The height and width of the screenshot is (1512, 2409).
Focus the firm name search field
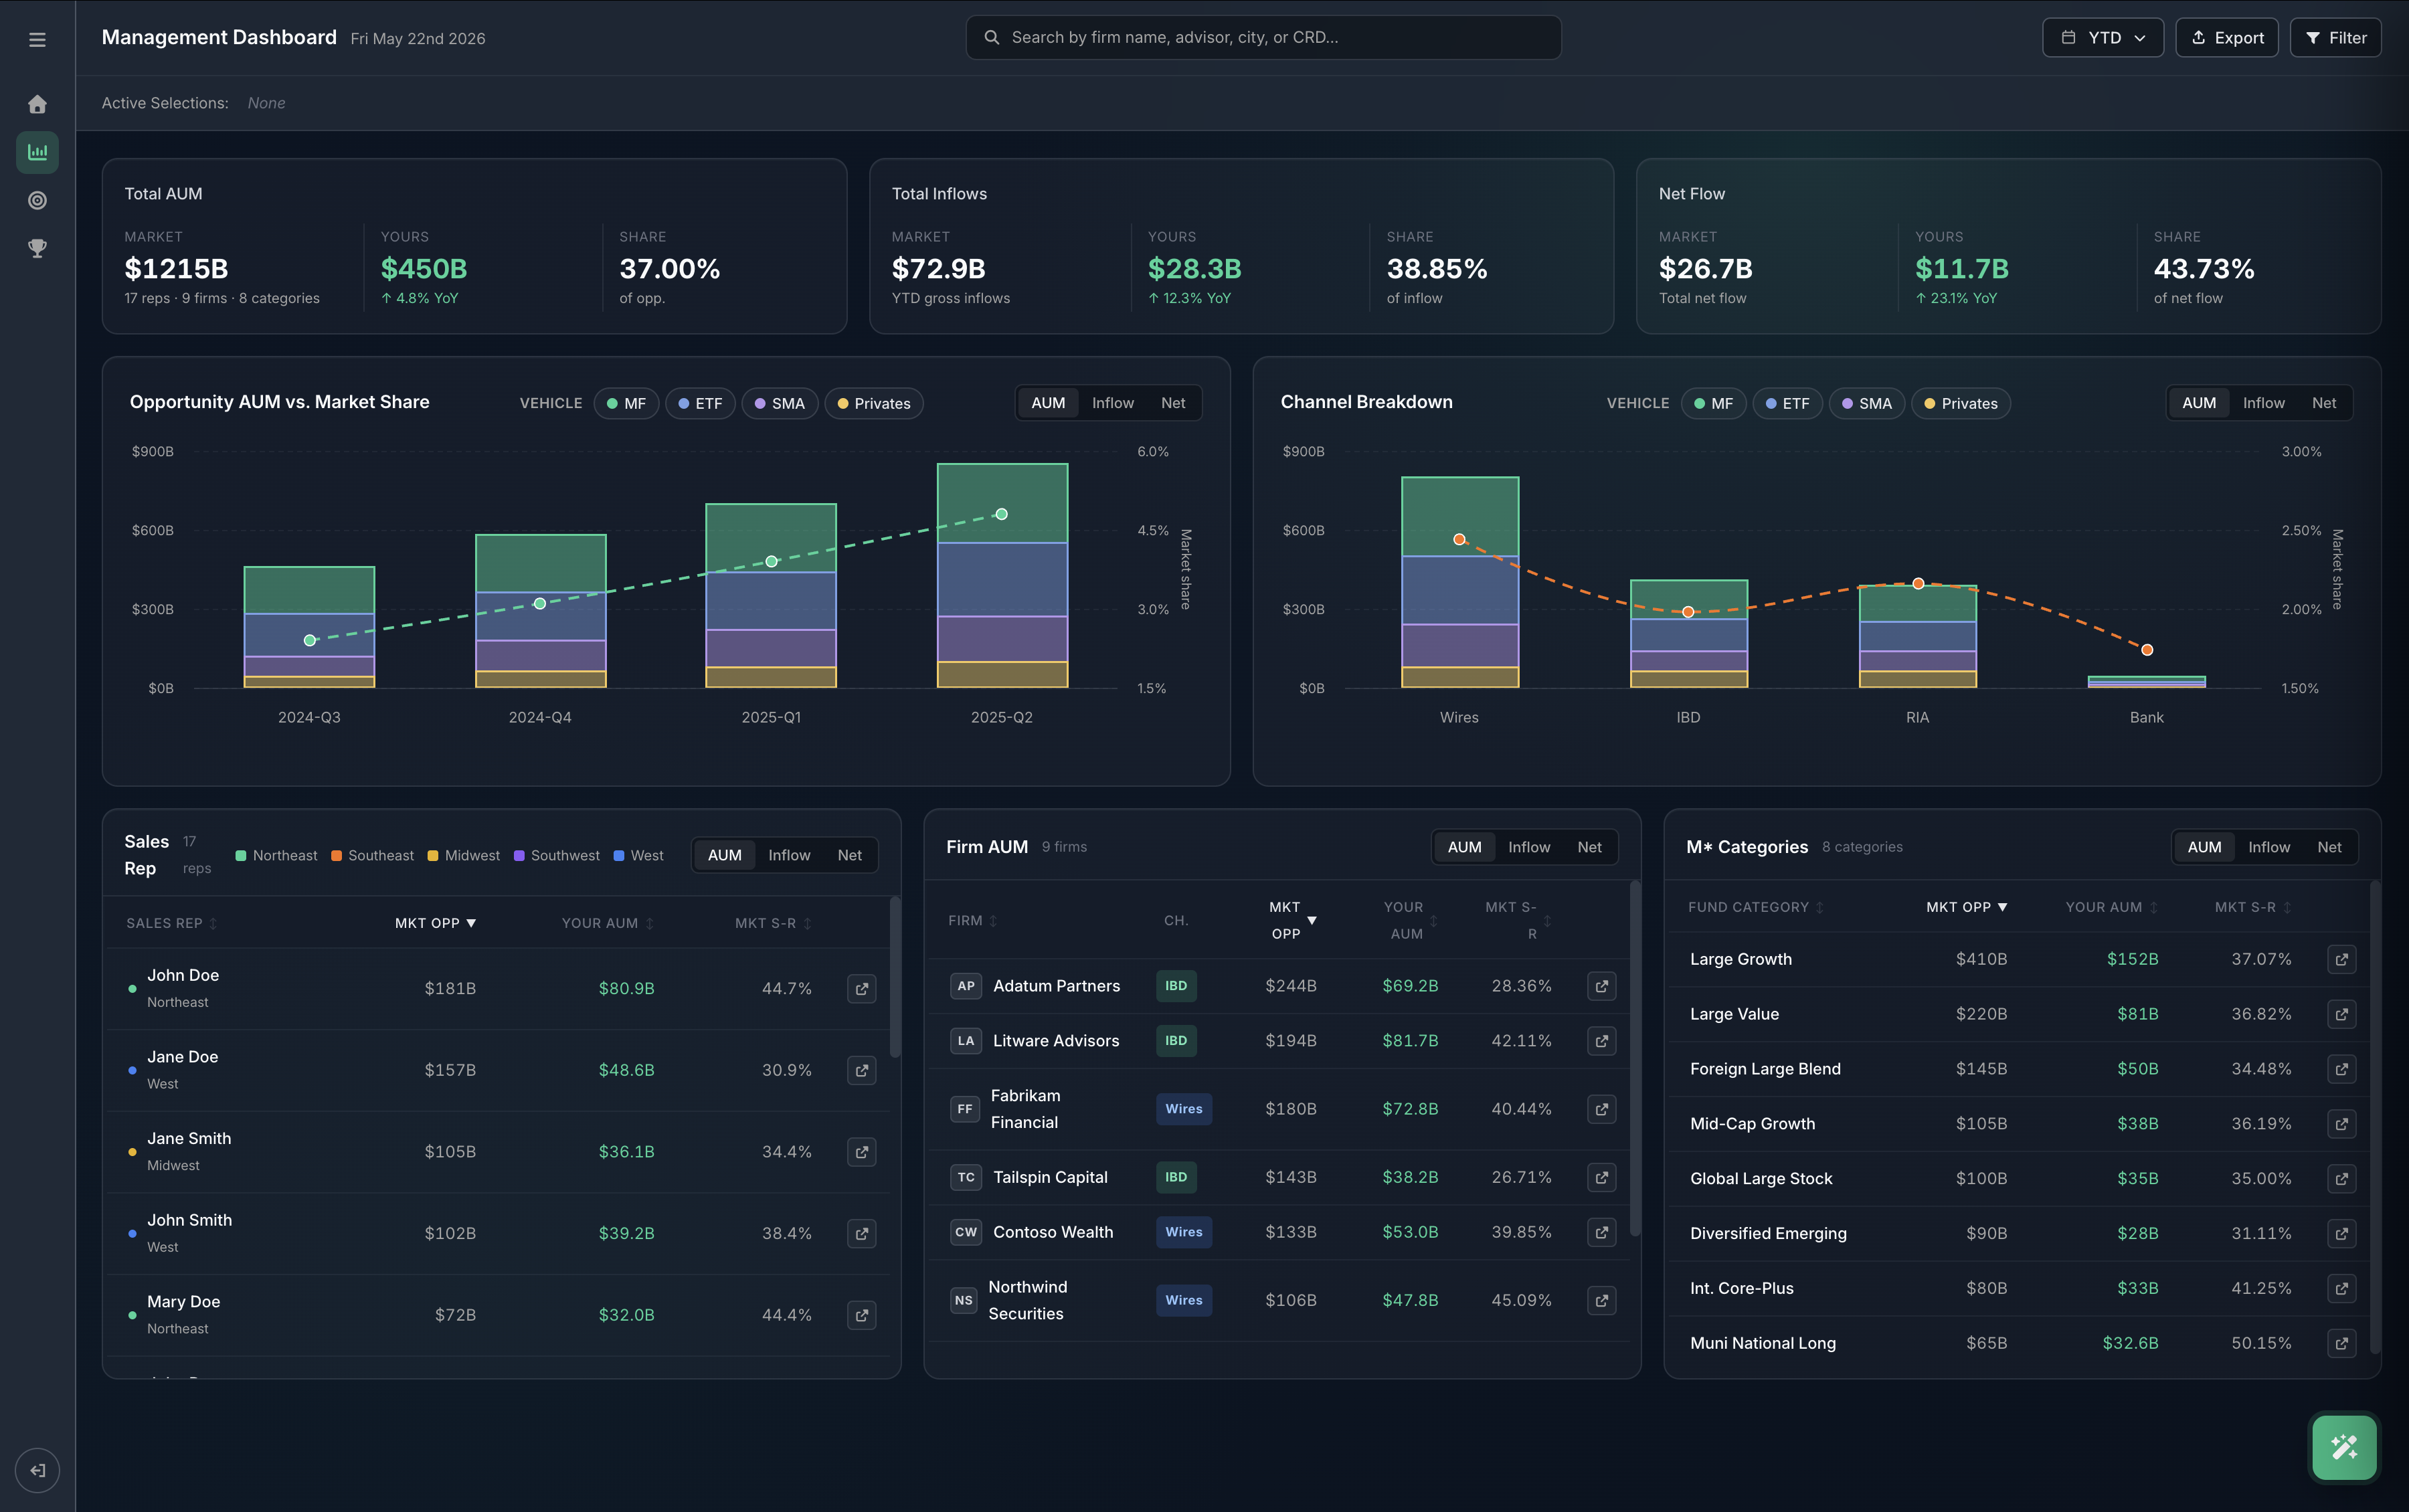click(x=1263, y=37)
